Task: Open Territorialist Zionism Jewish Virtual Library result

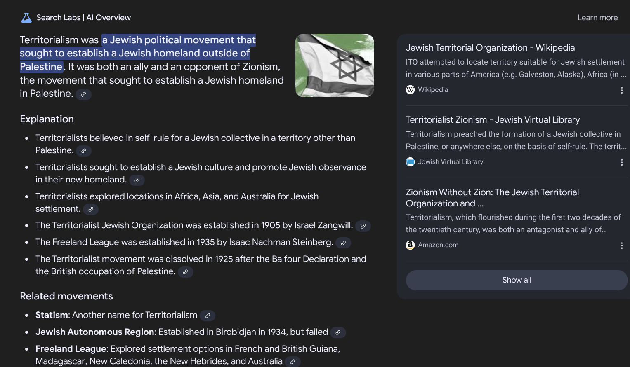Action: click(x=493, y=120)
